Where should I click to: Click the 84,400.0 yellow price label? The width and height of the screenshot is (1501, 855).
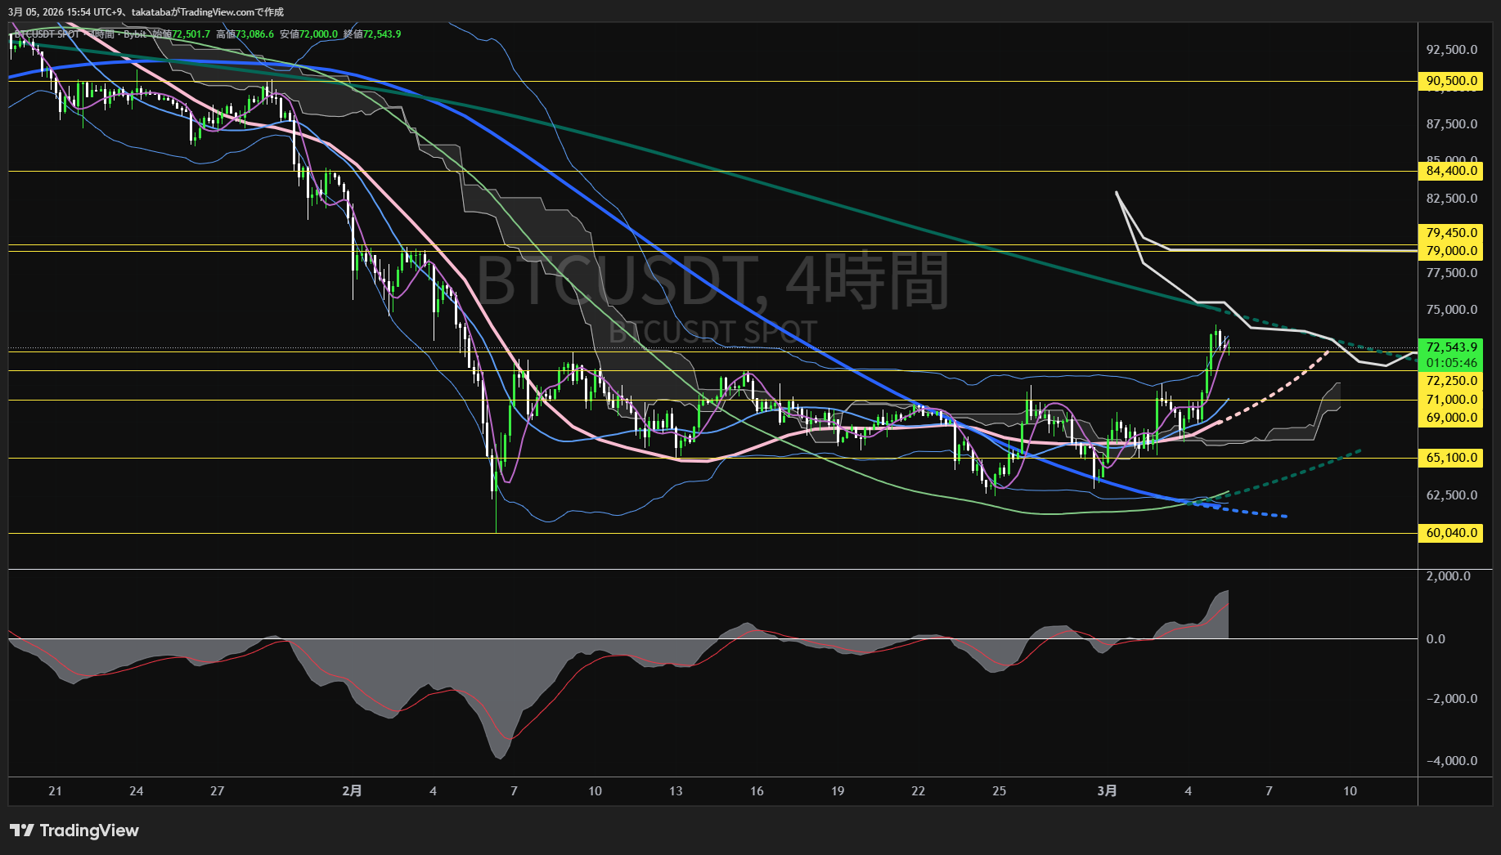pos(1451,171)
